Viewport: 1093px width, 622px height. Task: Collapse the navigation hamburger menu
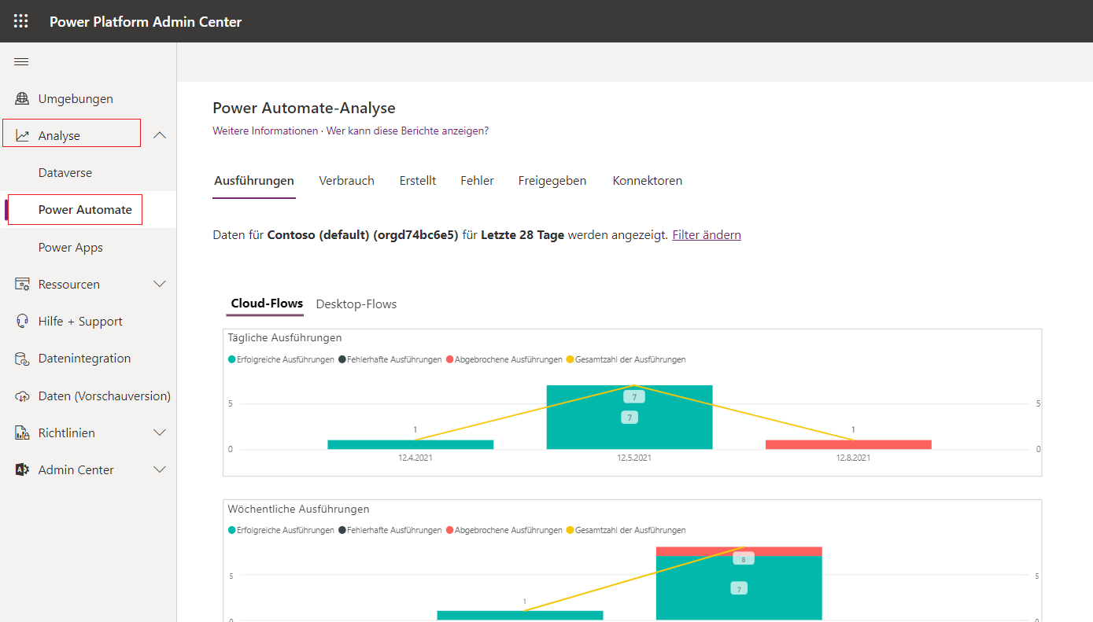pyautogui.click(x=21, y=62)
